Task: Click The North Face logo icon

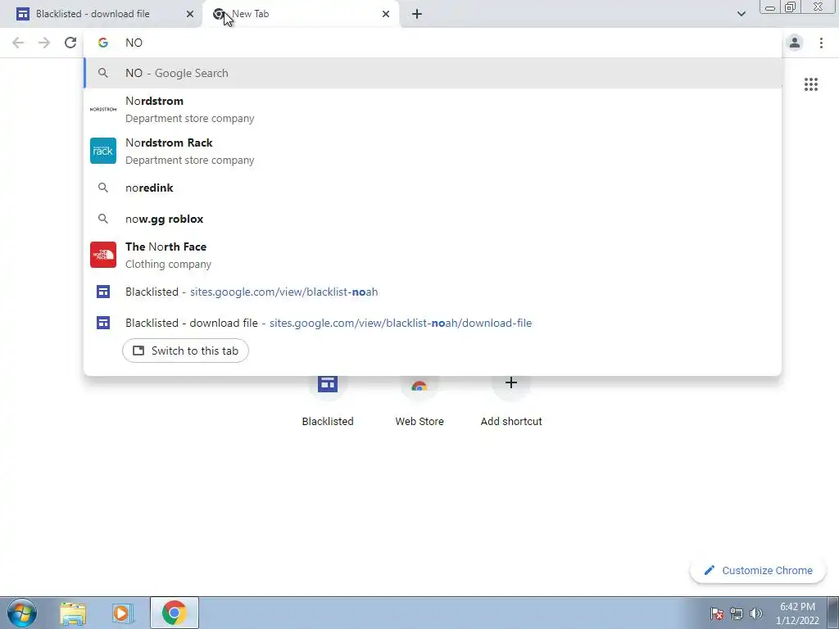Action: 102,255
